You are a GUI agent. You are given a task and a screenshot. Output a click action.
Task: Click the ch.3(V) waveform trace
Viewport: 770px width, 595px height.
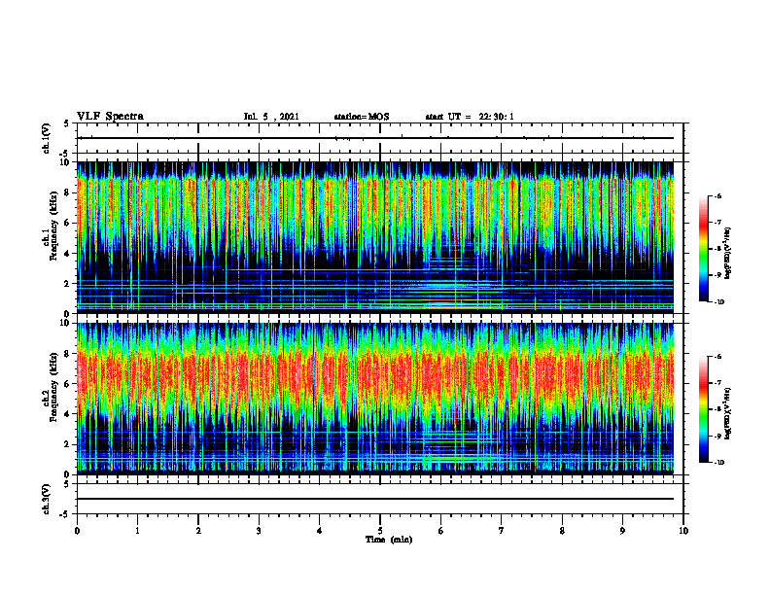point(375,499)
